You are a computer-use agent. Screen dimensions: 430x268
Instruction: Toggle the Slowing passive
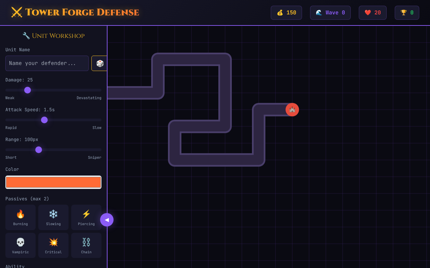pyautogui.click(x=53, y=217)
